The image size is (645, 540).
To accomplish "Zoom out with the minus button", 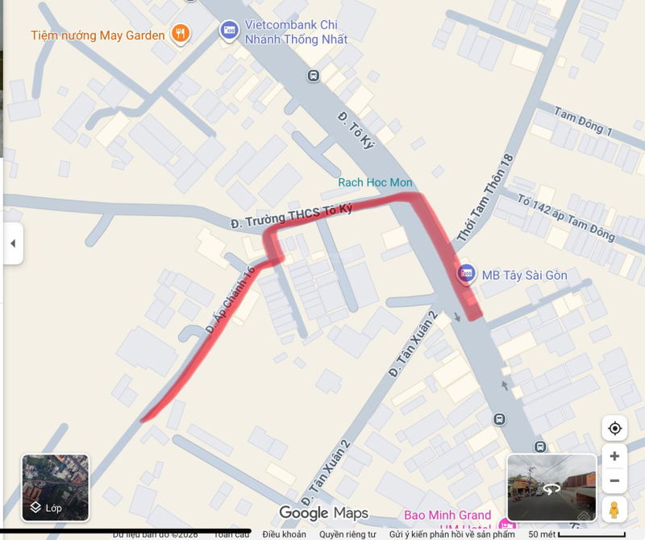I will [x=614, y=480].
